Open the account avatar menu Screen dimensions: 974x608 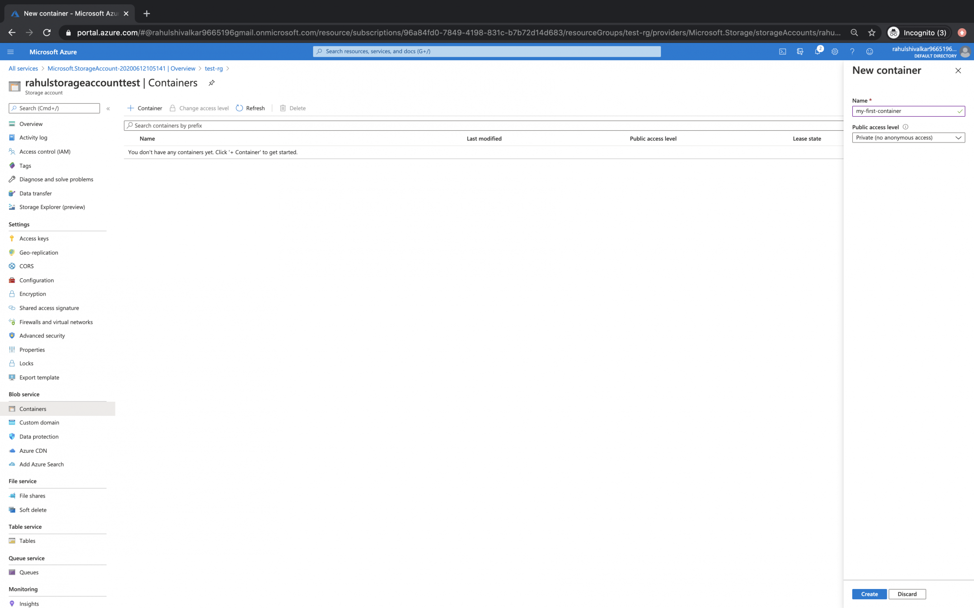pyautogui.click(x=965, y=52)
